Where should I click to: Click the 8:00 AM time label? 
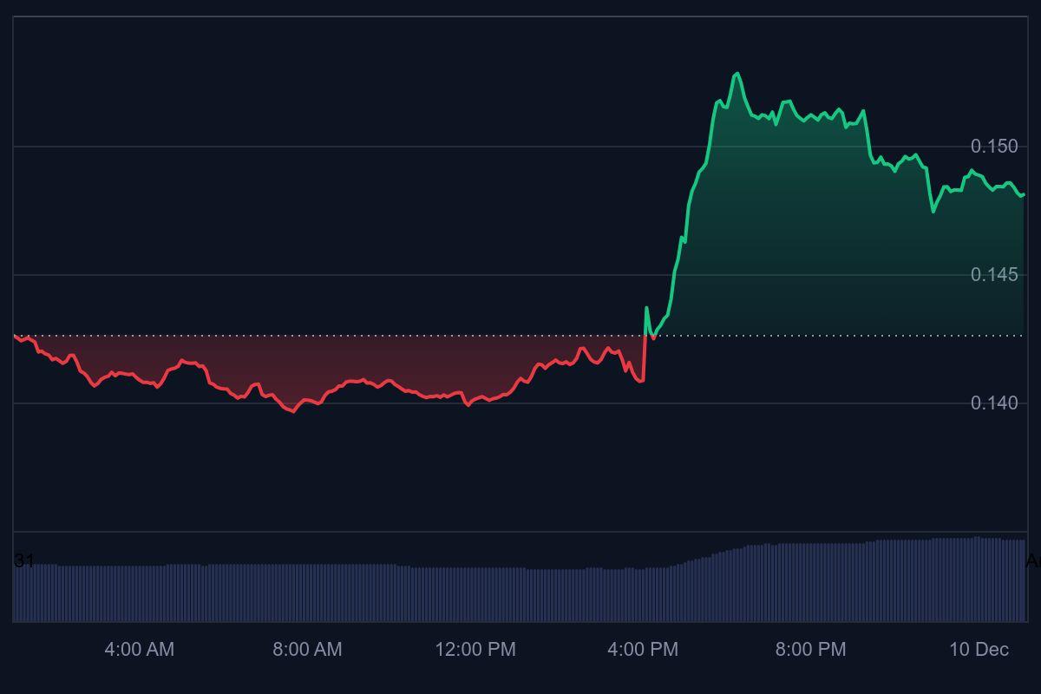pos(308,649)
